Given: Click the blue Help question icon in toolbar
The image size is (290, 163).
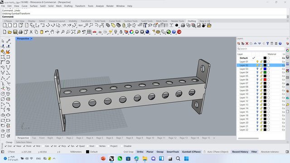Looking at the screenshot, I should pos(174,32).
